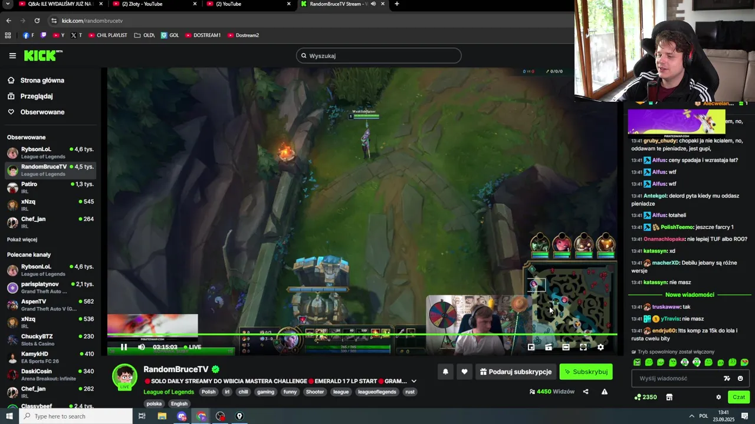755x424 pixels.
Task: Click the Shooter tag
Action: (x=315, y=392)
